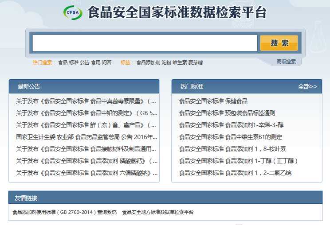
Task: Open 国家卫生计生委 农业部 2016年 announcement
Action: (x=86, y=137)
